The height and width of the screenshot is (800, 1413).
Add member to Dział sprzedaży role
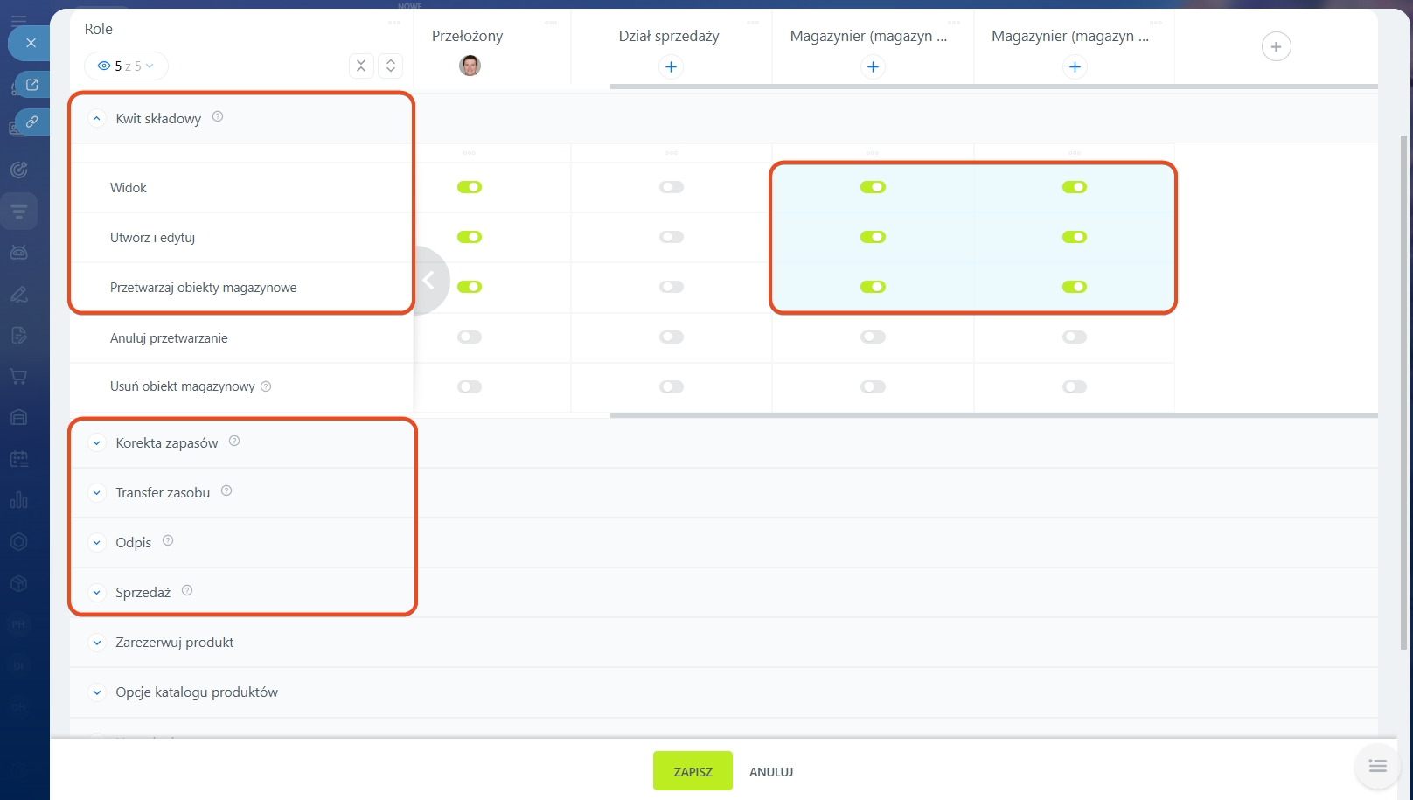[x=671, y=66]
